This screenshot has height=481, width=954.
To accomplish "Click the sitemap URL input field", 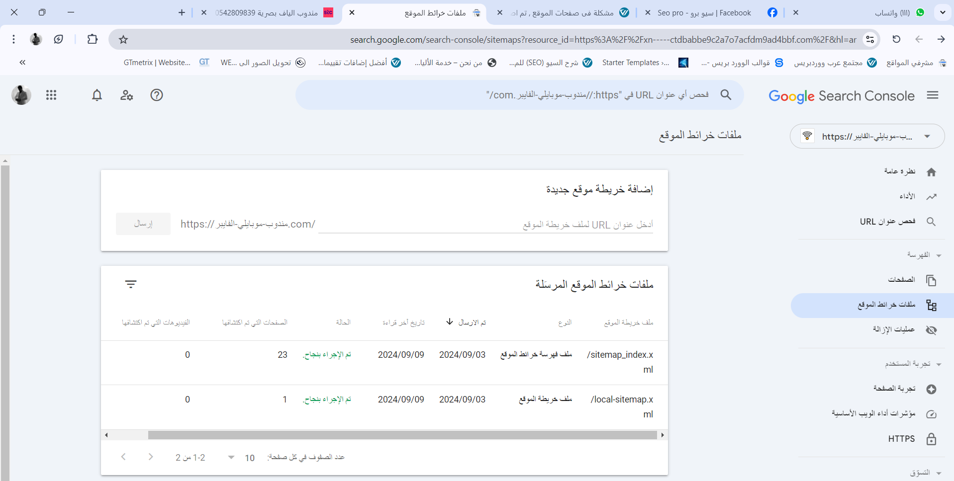I will click(x=485, y=225).
